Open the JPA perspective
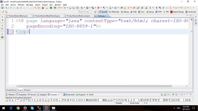Screen dimensions: 198x111 click(x=166, y=12)
